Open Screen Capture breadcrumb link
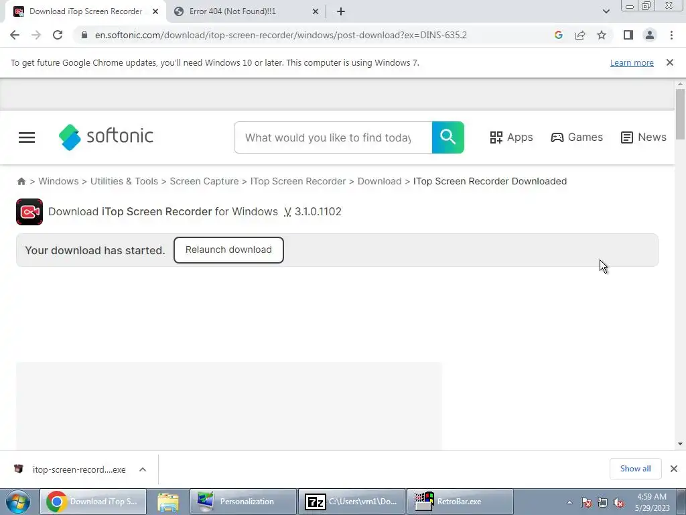This screenshot has width=686, height=515. [204, 181]
